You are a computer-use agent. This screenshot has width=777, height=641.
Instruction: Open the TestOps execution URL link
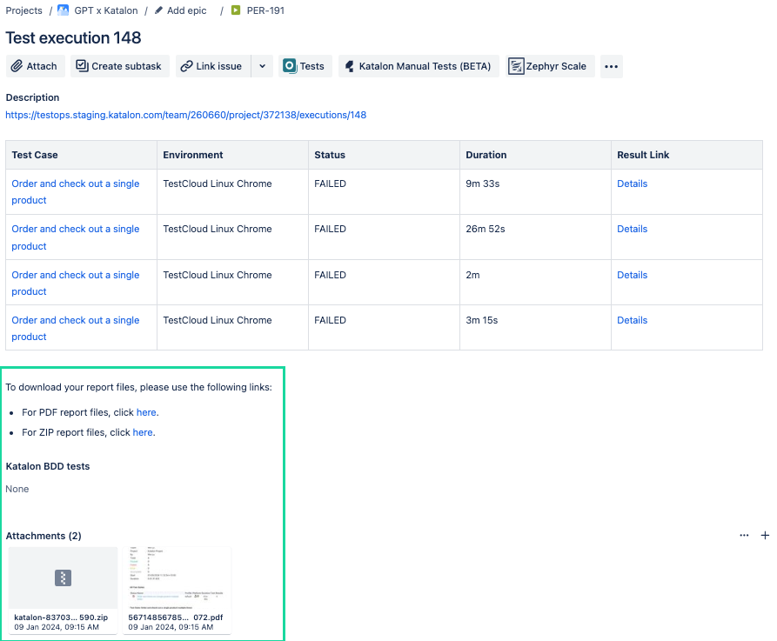coord(186,115)
